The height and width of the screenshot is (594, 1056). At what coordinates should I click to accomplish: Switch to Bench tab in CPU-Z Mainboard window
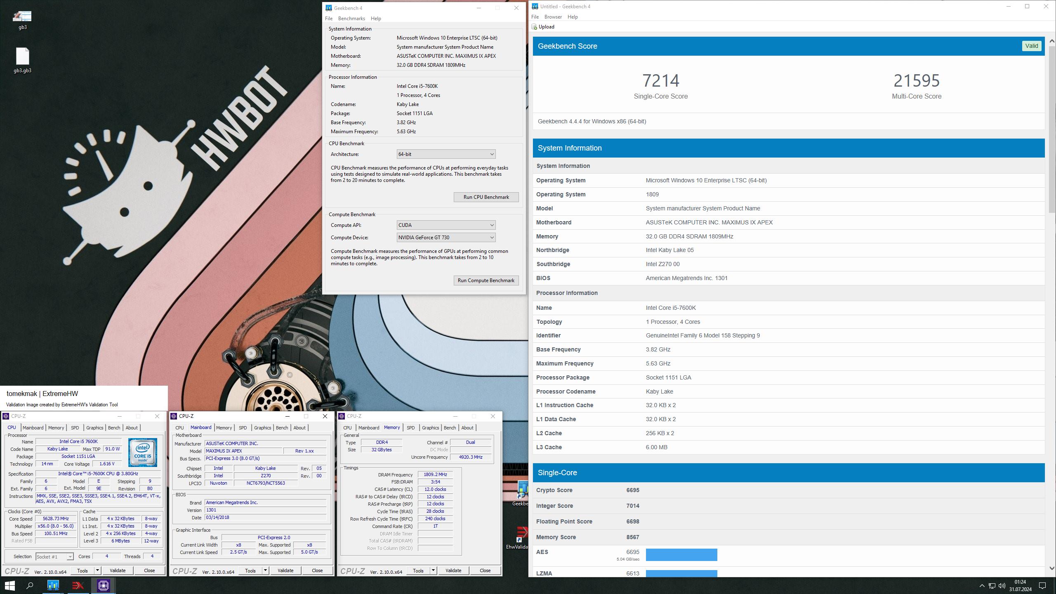click(x=282, y=428)
